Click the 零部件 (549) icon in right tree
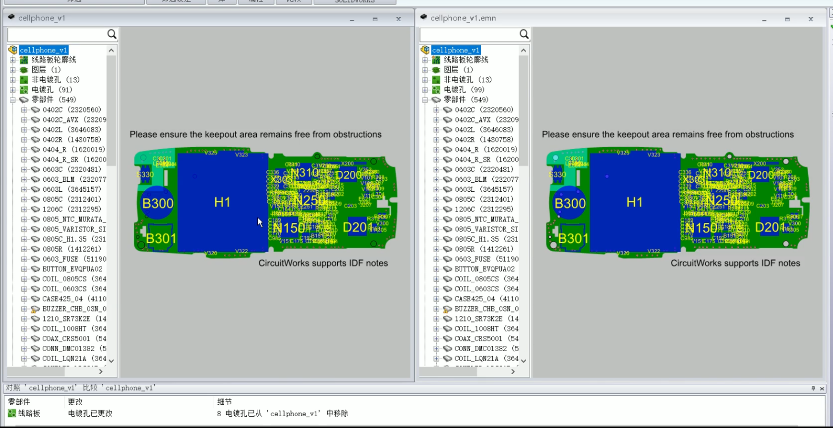 tap(436, 100)
